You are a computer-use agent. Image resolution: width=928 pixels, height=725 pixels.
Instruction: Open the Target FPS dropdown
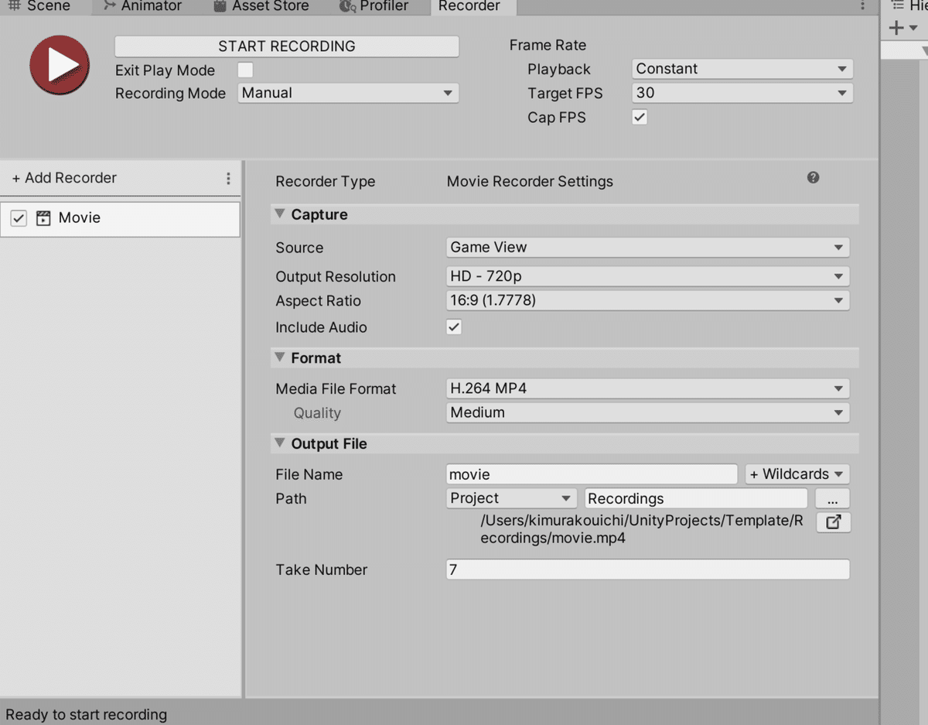pos(742,93)
